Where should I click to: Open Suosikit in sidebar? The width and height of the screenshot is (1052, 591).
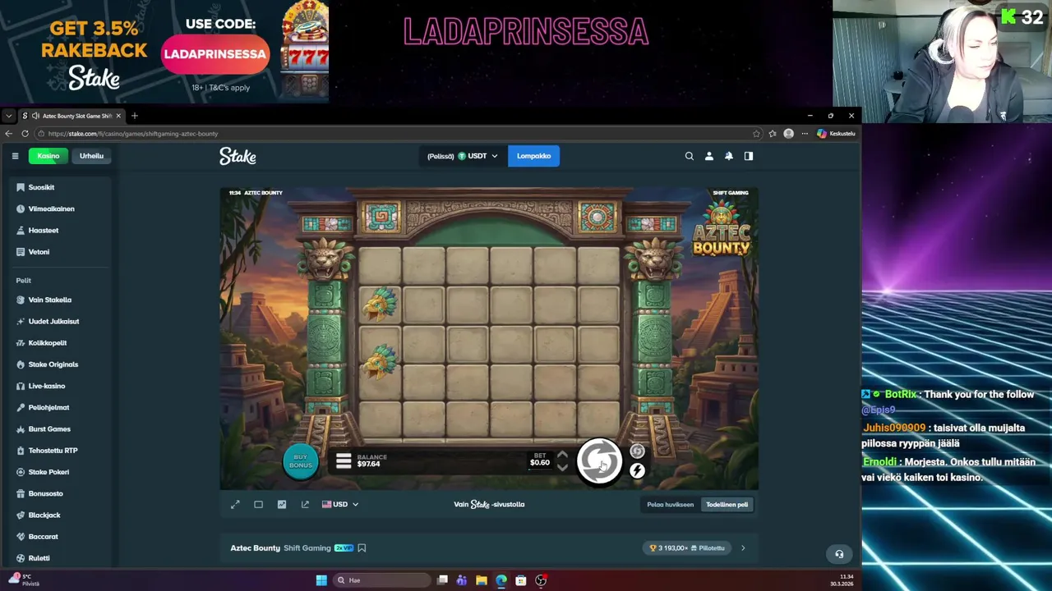[x=62, y=187]
